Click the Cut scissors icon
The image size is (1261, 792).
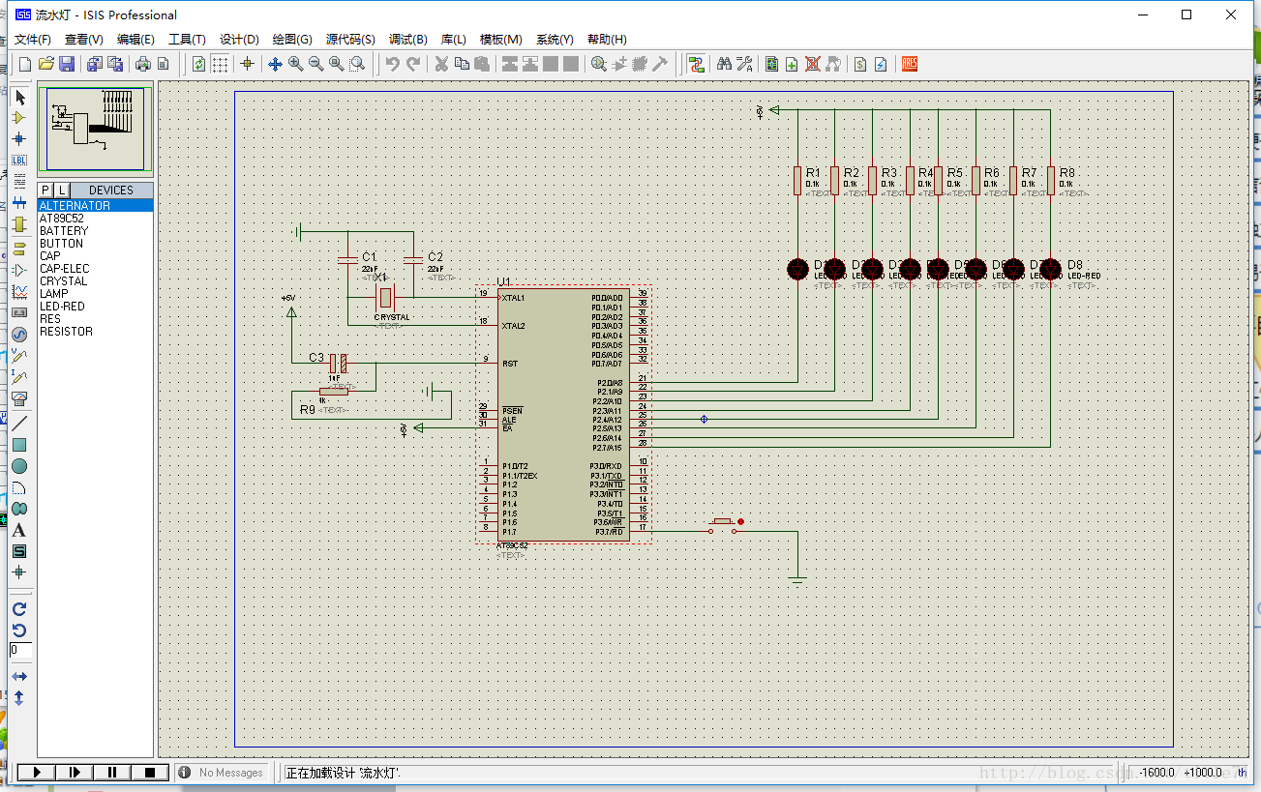click(441, 64)
